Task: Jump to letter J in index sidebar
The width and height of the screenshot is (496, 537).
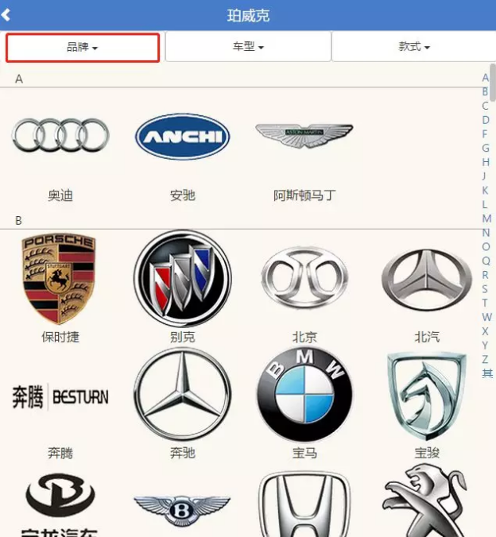Action: [484, 176]
